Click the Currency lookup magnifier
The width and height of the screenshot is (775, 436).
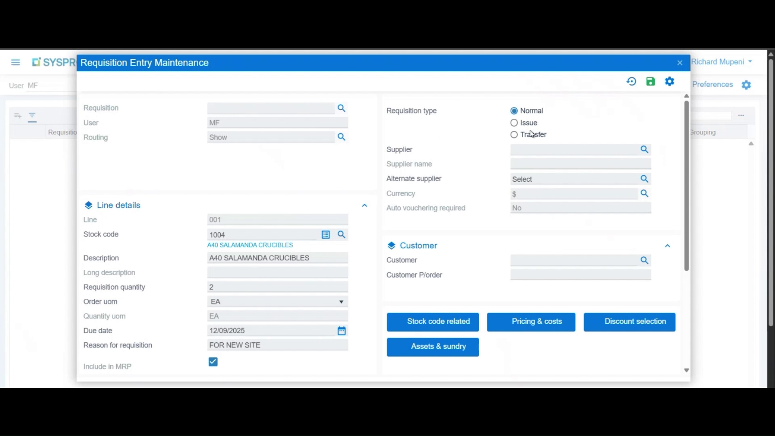[x=644, y=194]
